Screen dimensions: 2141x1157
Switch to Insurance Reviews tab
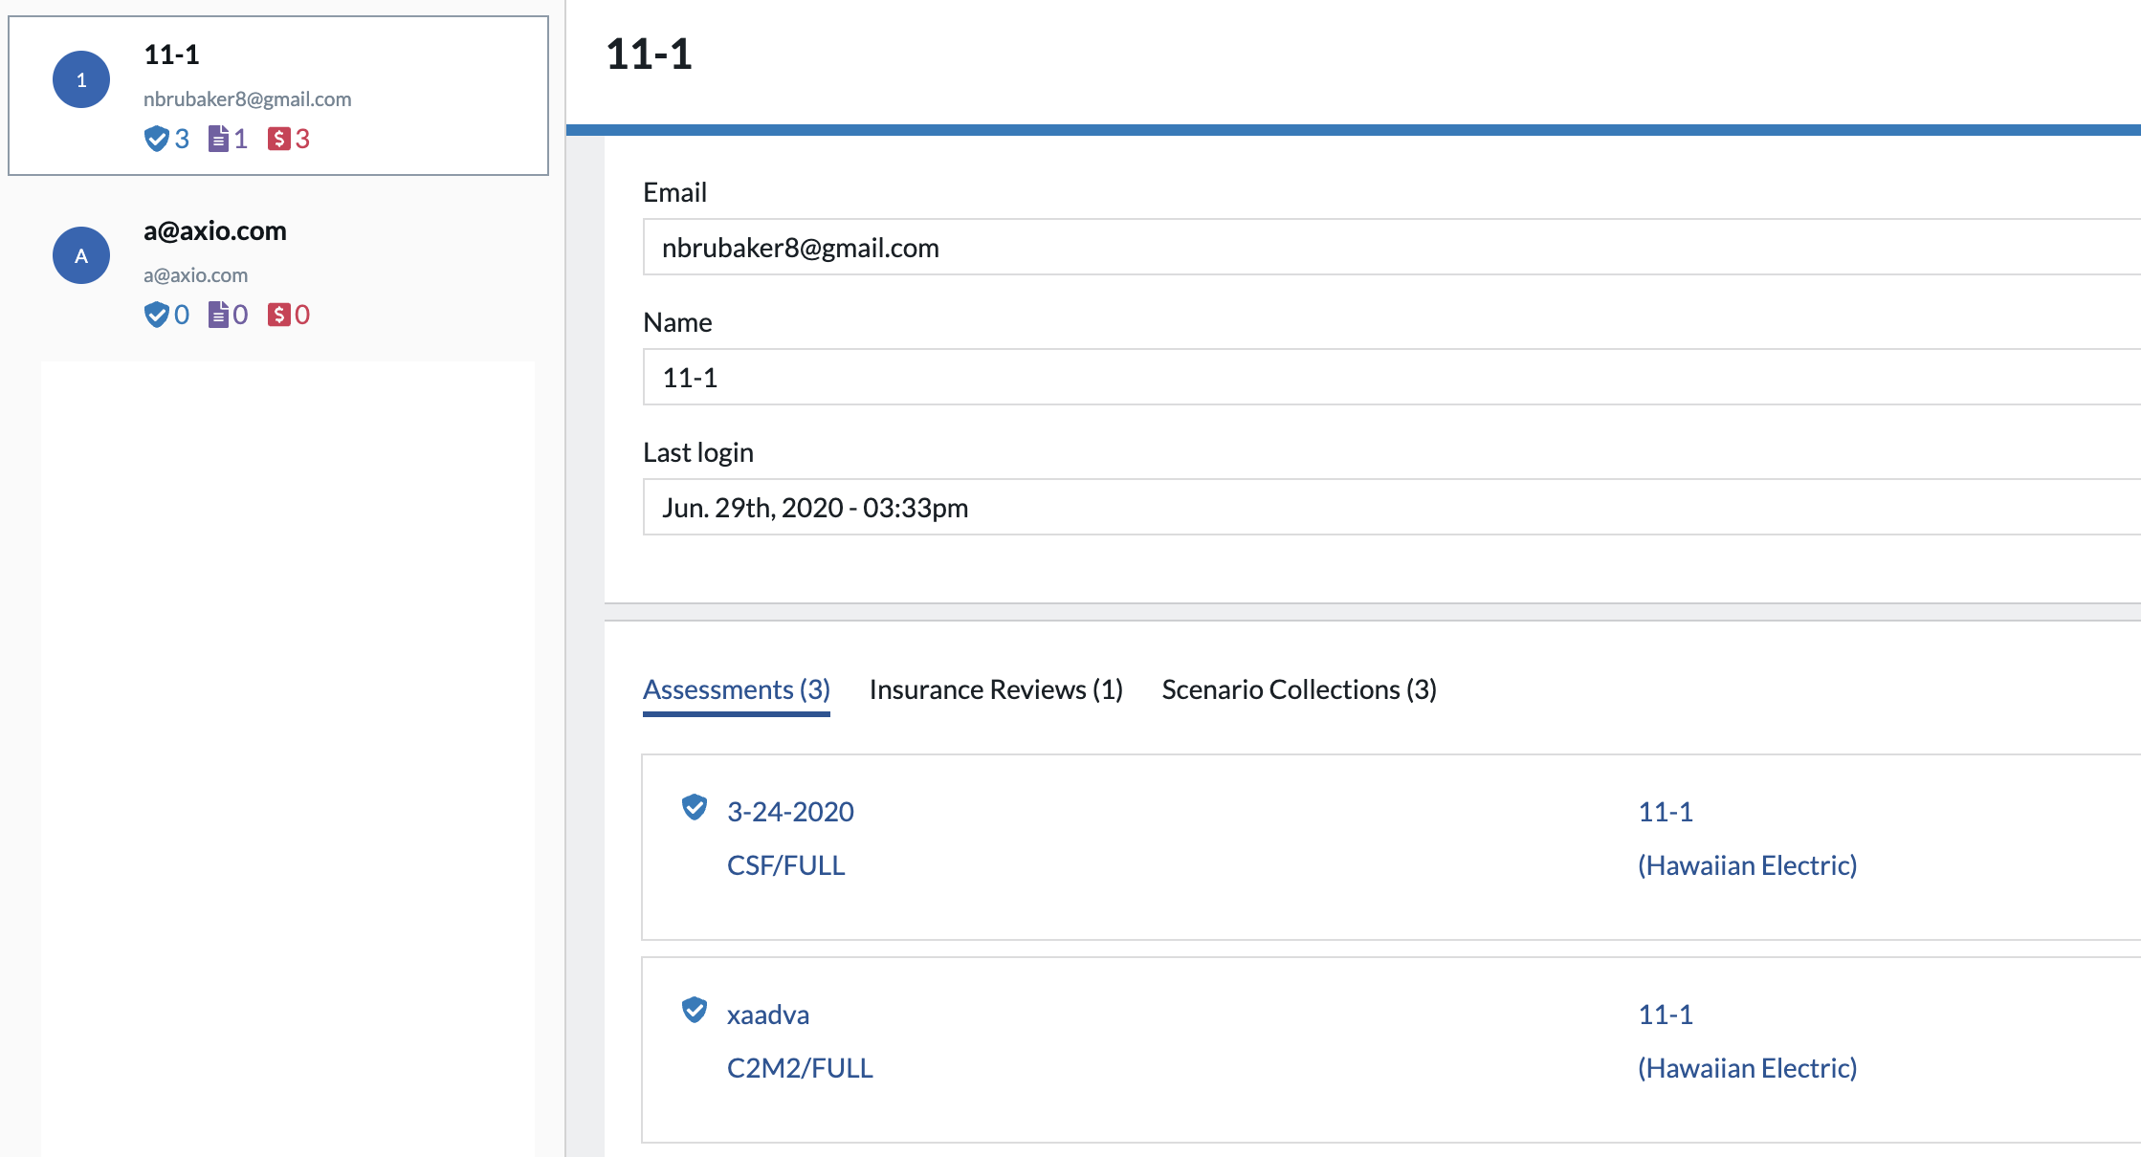[x=994, y=688]
